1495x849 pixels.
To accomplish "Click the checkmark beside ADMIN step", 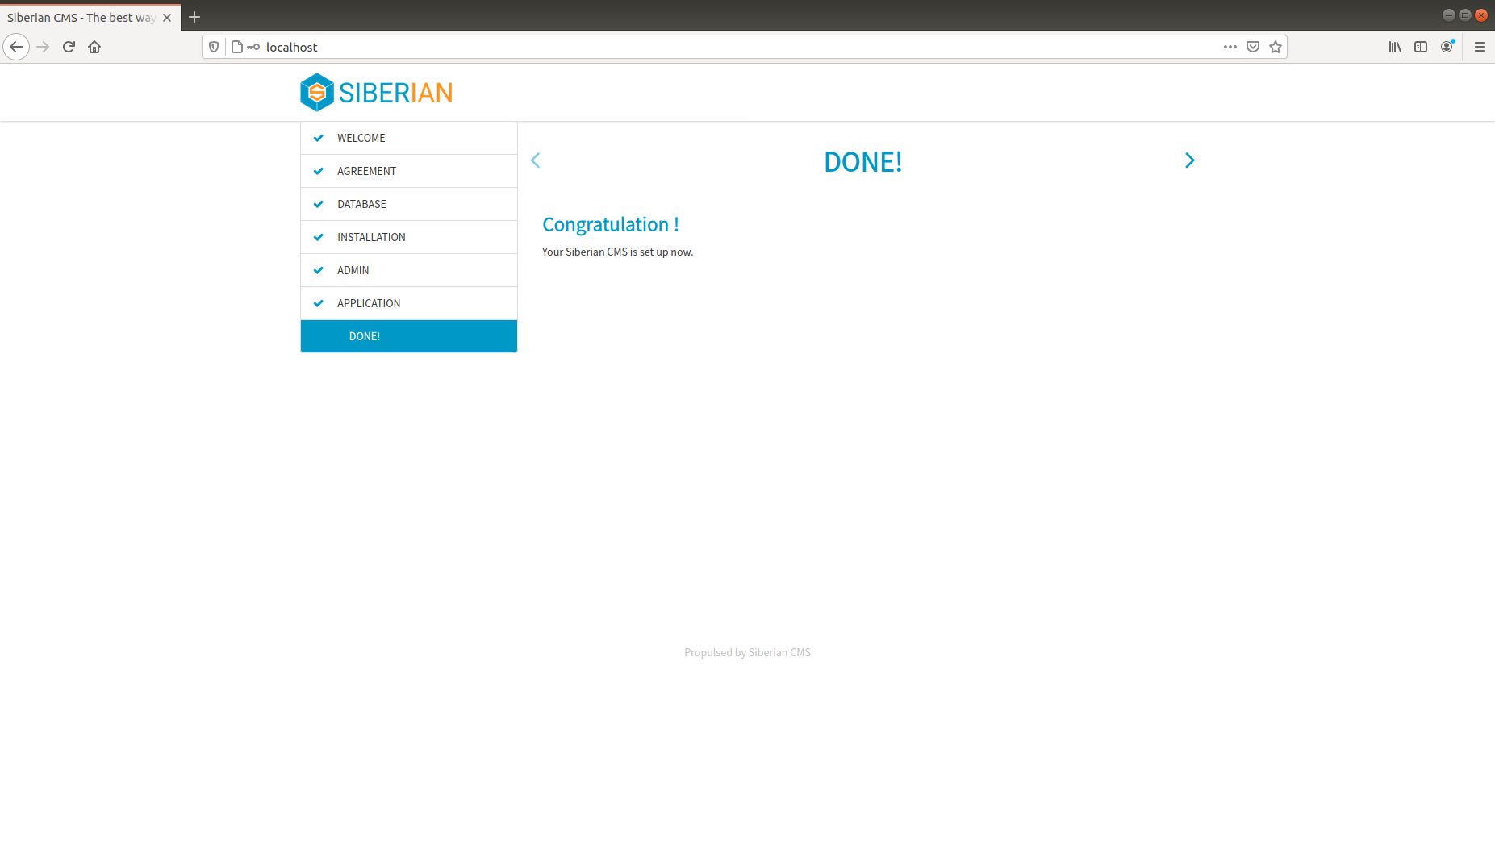I will tap(319, 270).
